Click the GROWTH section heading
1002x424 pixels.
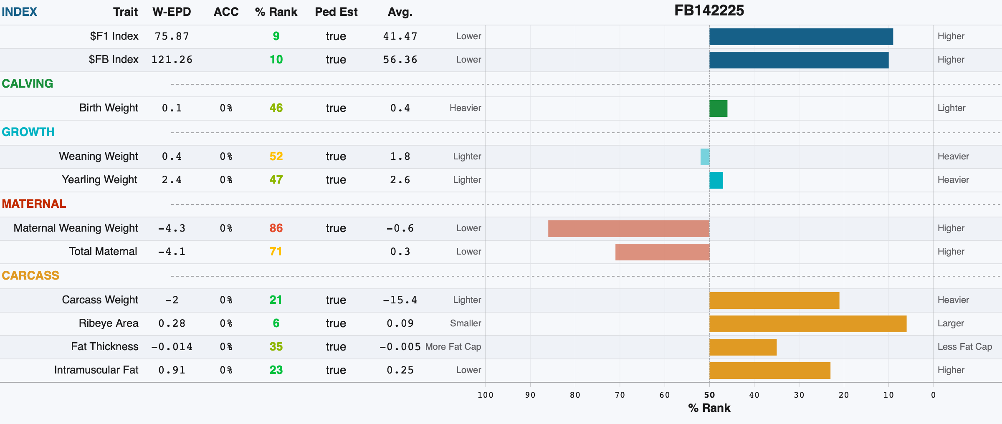28,132
